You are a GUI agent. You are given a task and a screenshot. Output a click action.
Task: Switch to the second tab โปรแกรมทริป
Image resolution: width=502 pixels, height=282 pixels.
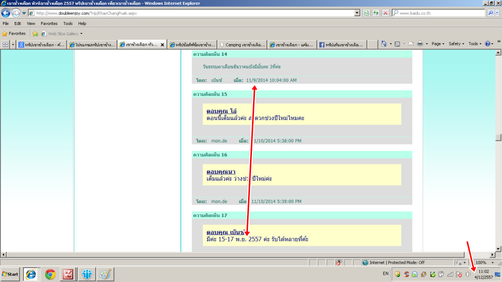pyautogui.click(x=92, y=45)
